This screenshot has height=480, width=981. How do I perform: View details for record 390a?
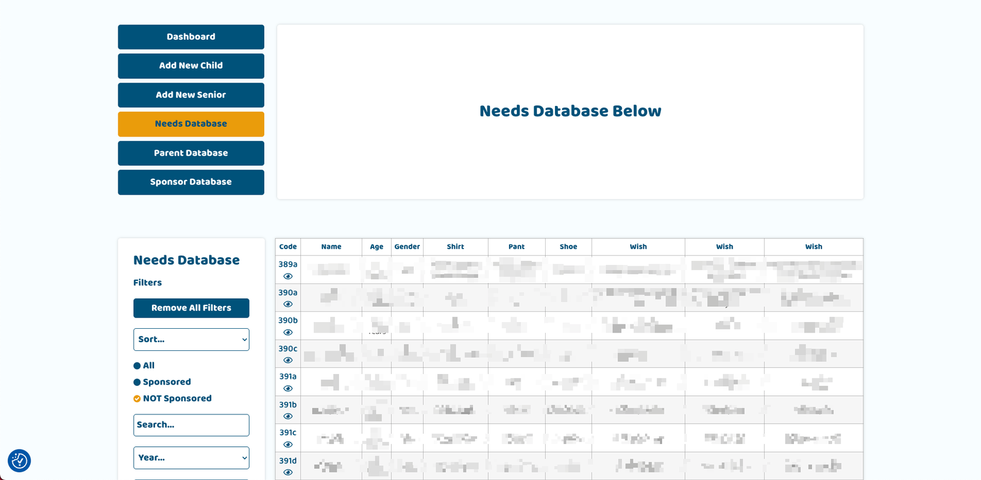point(288,304)
